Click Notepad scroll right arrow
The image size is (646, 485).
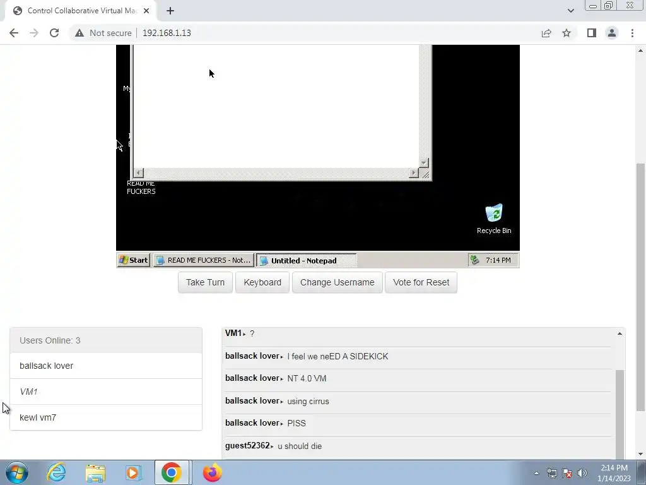(414, 173)
